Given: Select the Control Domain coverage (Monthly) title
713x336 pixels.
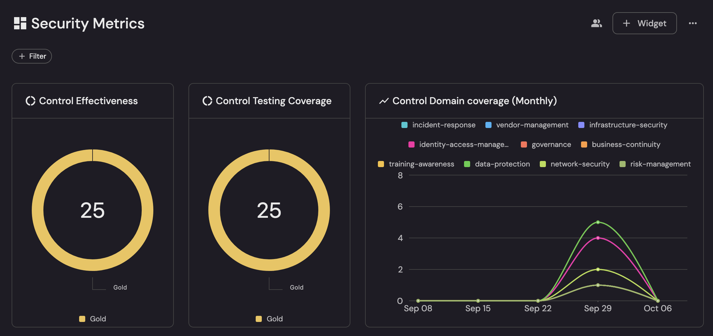Looking at the screenshot, I should tap(474, 101).
